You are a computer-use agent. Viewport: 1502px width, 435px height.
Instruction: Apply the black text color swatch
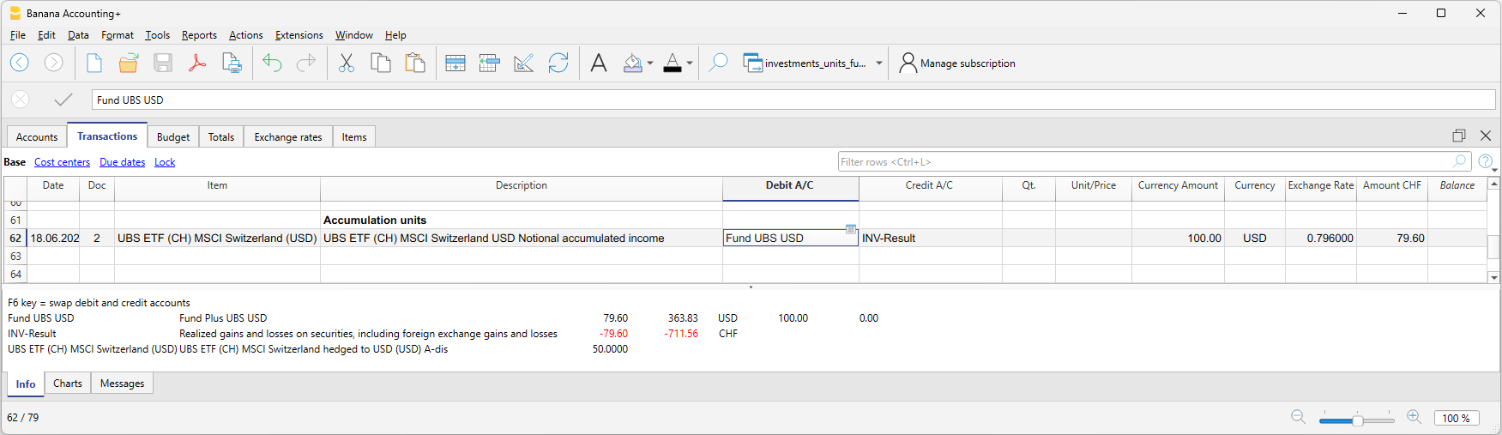tap(673, 63)
